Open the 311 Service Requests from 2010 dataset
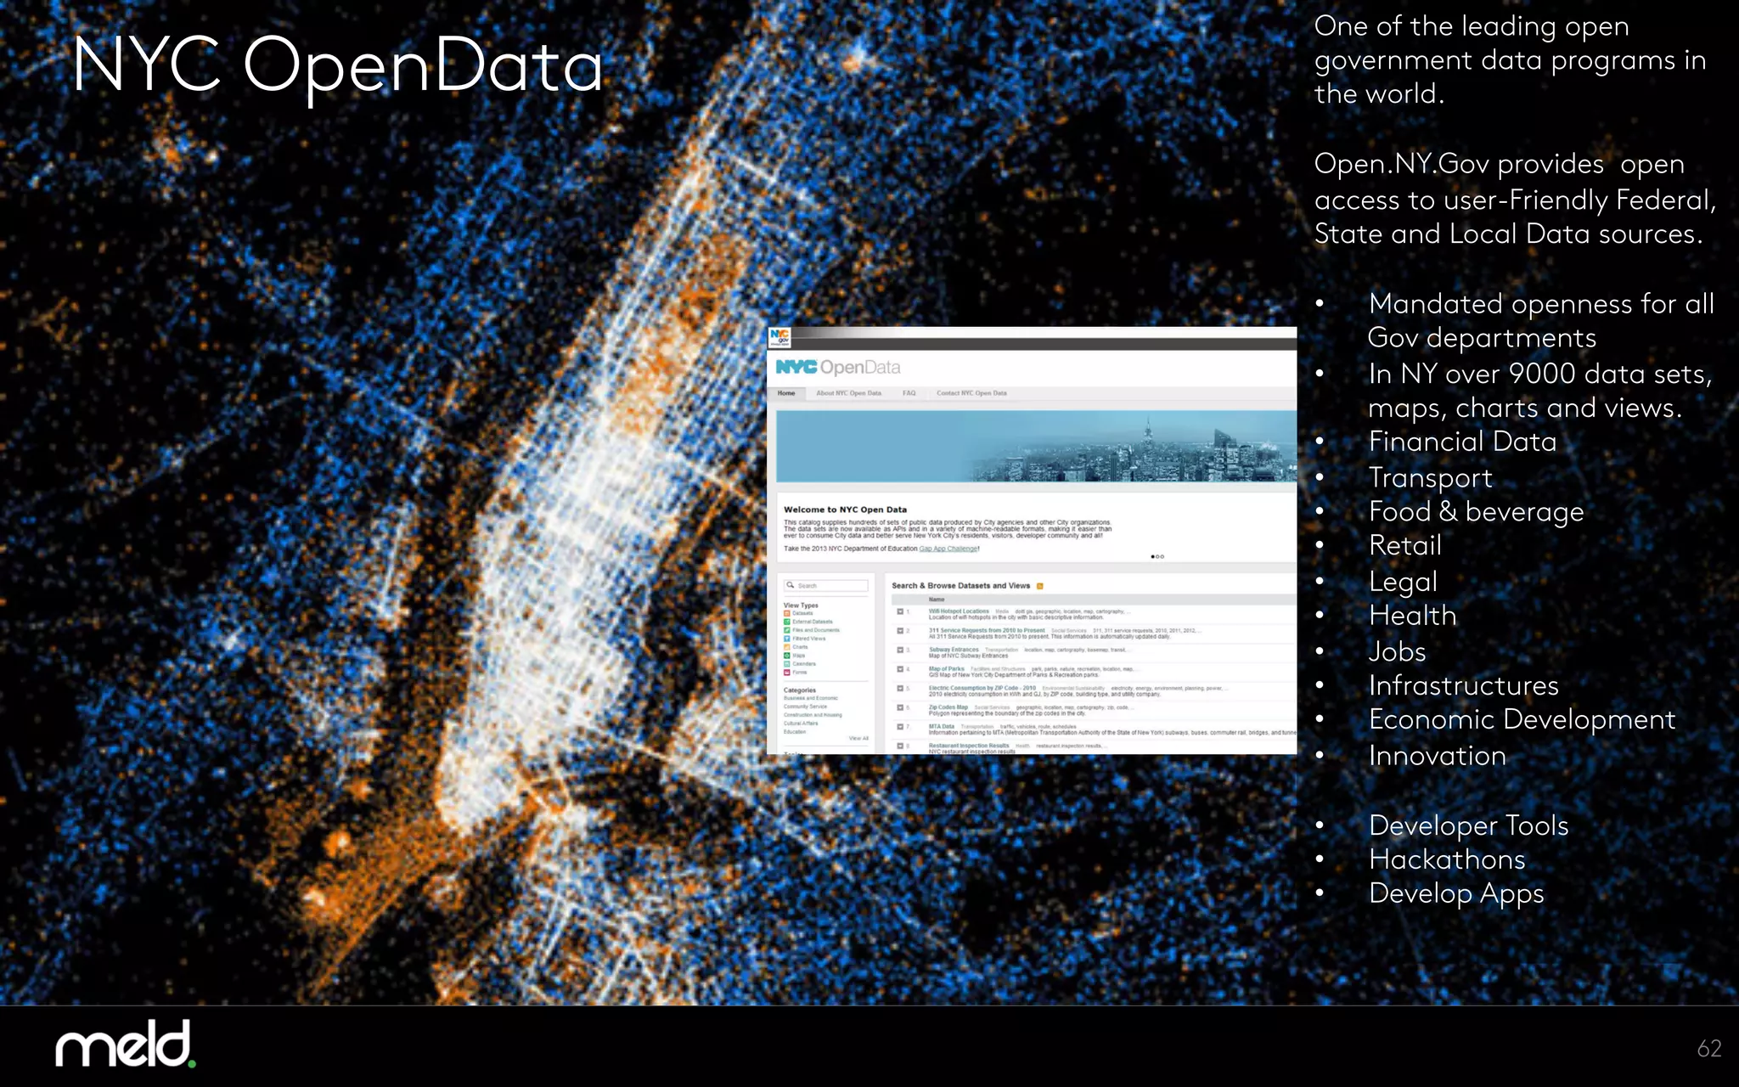 [987, 630]
